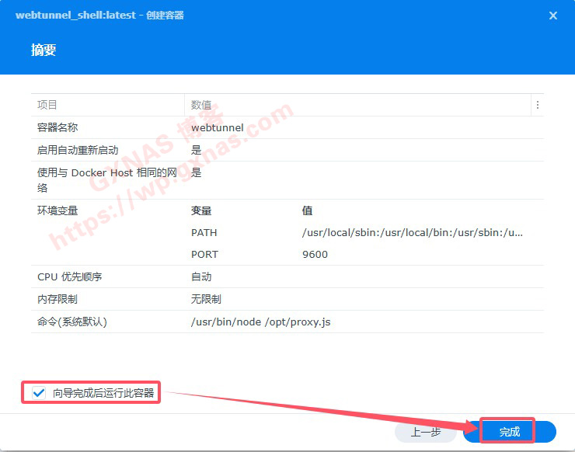Click the /usr/bin/node /opt/proxy.js command value
This screenshot has width=575, height=452.
(x=260, y=322)
